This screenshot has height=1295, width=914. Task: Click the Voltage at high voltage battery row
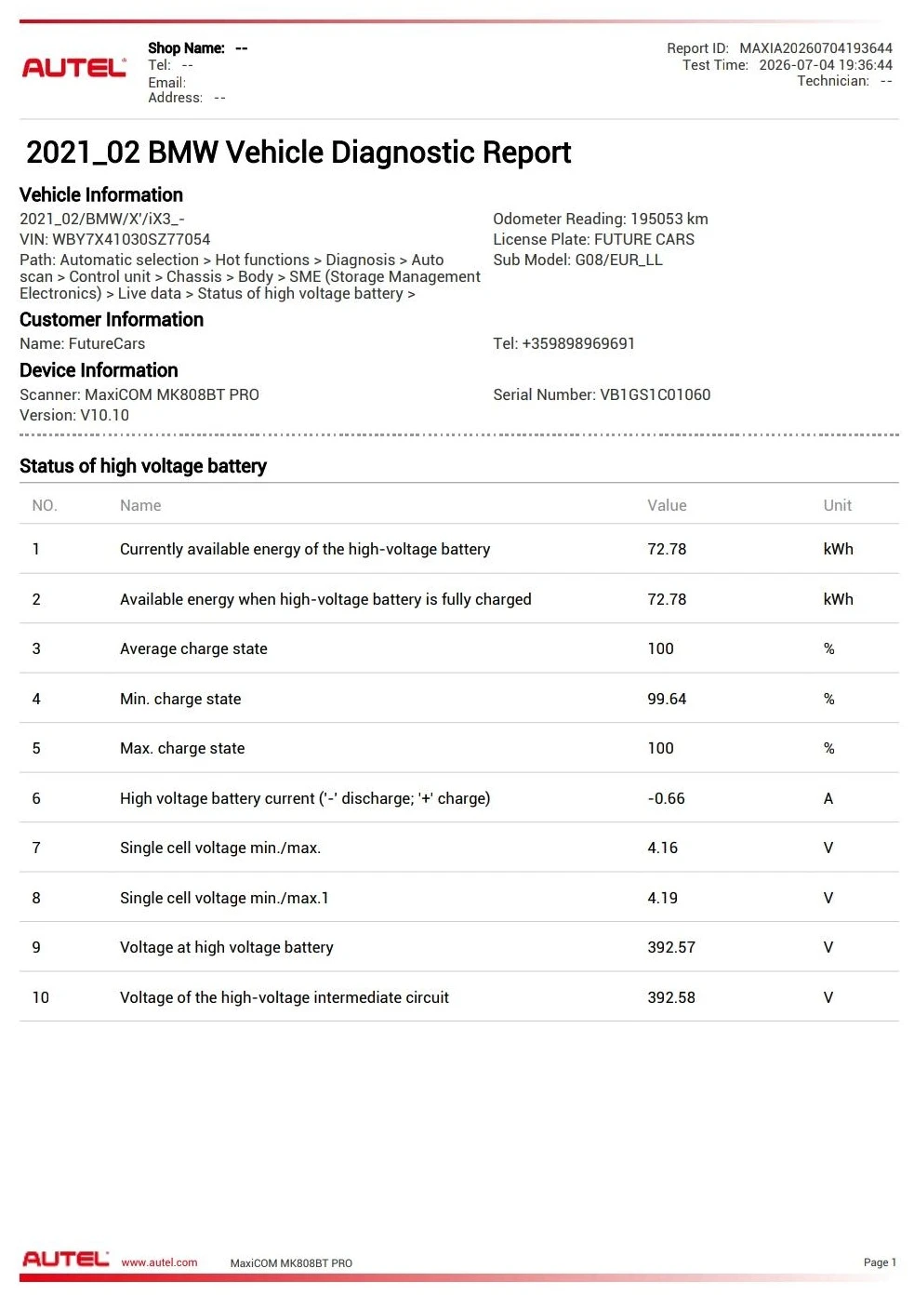tap(459, 947)
